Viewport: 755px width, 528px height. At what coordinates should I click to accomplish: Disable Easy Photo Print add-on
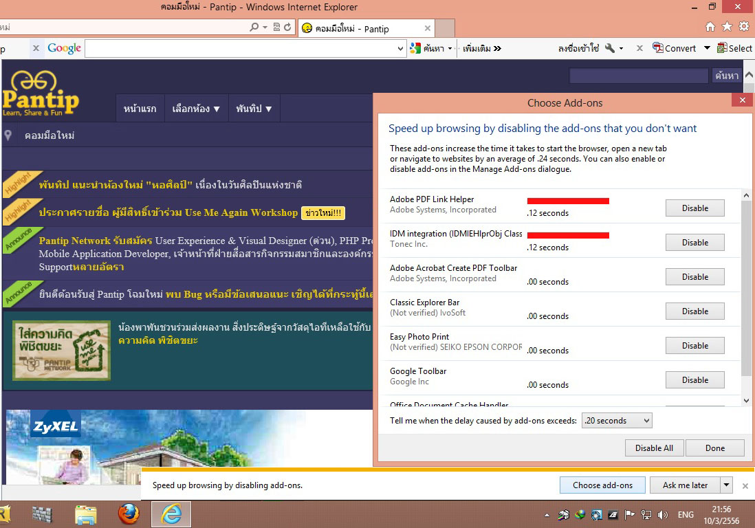click(694, 346)
